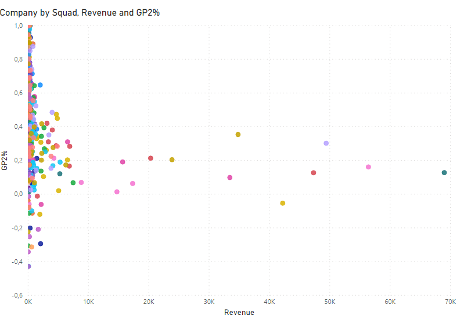Select the light pink point near 15K revenue
The height and width of the screenshot is (319, 471).
coord(117,192)
